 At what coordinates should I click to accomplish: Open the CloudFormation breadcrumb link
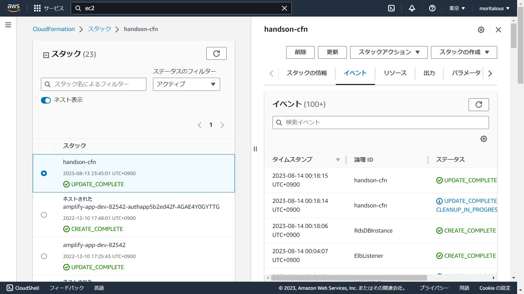[x=54, y=29]
